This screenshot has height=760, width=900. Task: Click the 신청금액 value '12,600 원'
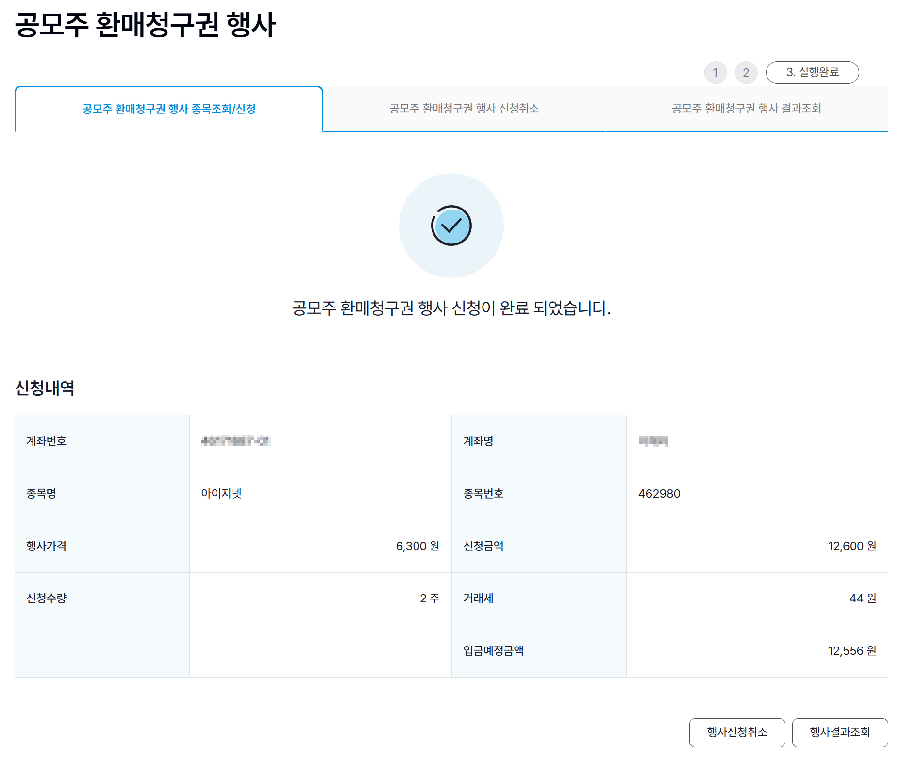pyautogui.click(x=852, y=546)
